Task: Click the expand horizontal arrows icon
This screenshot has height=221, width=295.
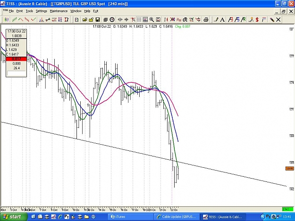Action: 120,19
